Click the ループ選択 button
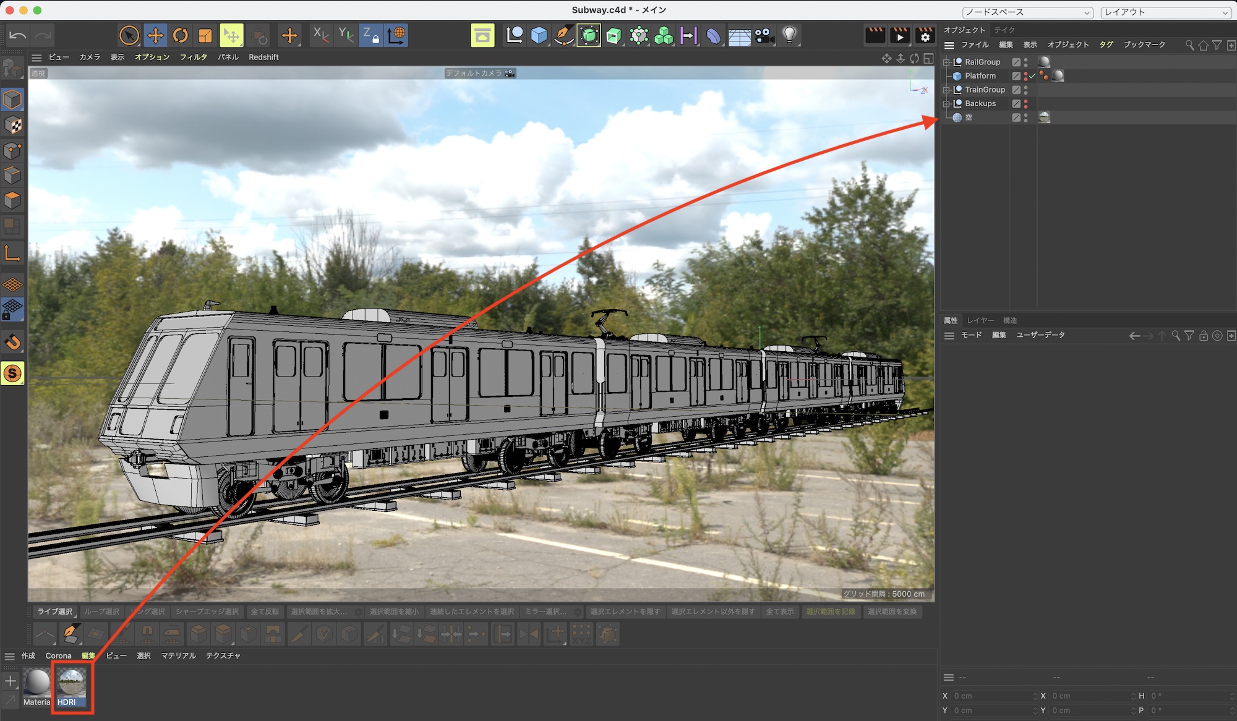This screenshot has height=721, width=1237. point(101,612)
